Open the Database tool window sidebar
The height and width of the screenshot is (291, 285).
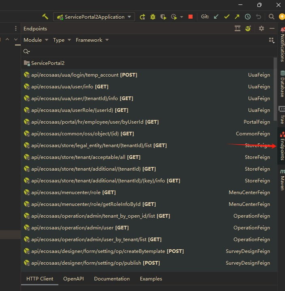point(282,84)
